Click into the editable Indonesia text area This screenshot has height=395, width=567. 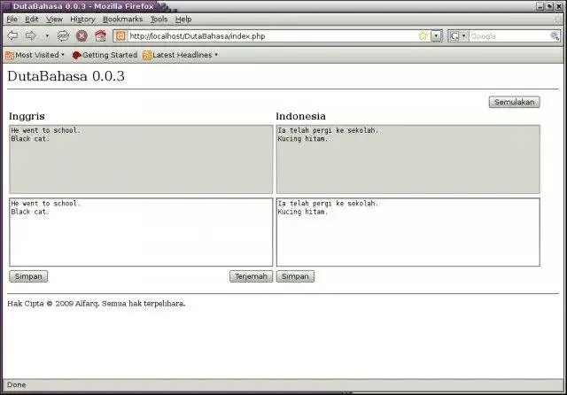pos(408,232)
